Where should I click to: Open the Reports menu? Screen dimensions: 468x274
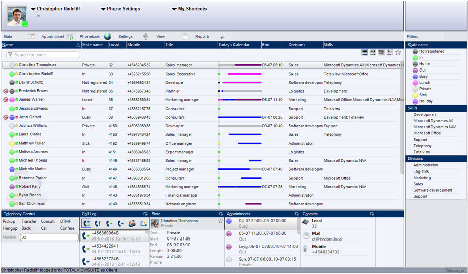click(202, 37)
